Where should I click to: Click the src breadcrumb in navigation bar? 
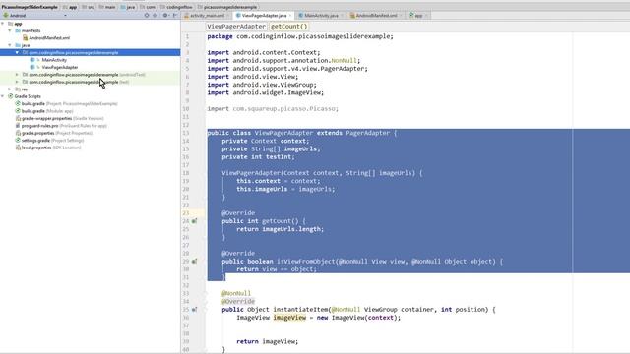click(88, 7)
